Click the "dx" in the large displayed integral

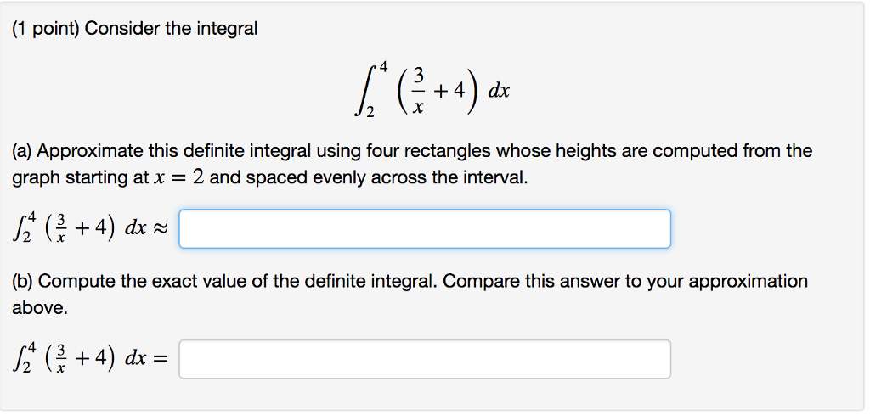point(498,91)
